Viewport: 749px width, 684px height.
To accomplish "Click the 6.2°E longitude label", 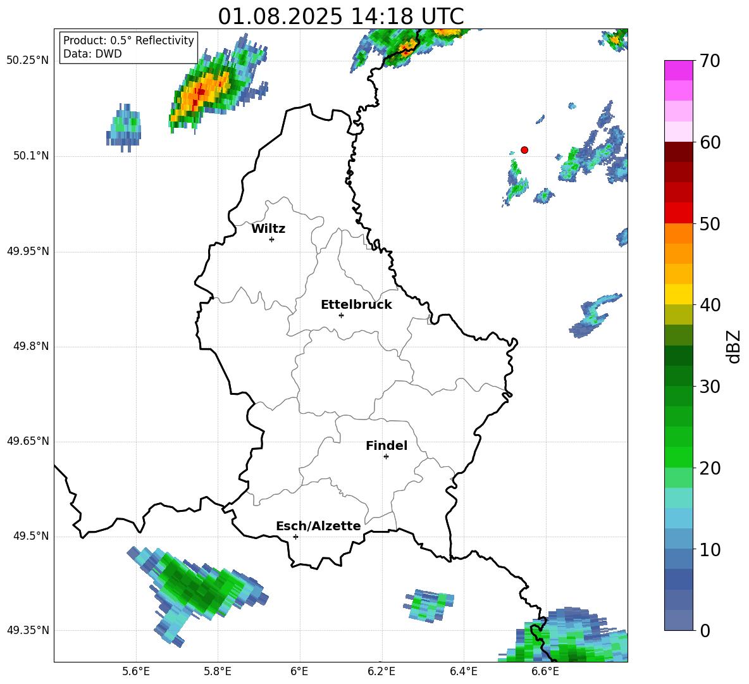I will 381,671.
